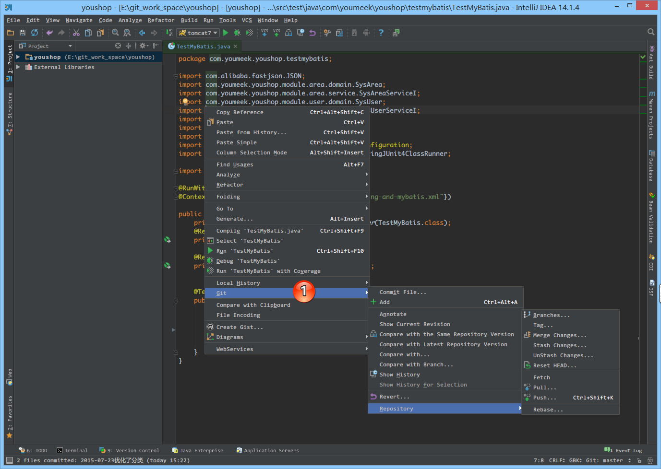Start the Debug tool
This screenshot has height=469, width=661.
pos(238,33)
